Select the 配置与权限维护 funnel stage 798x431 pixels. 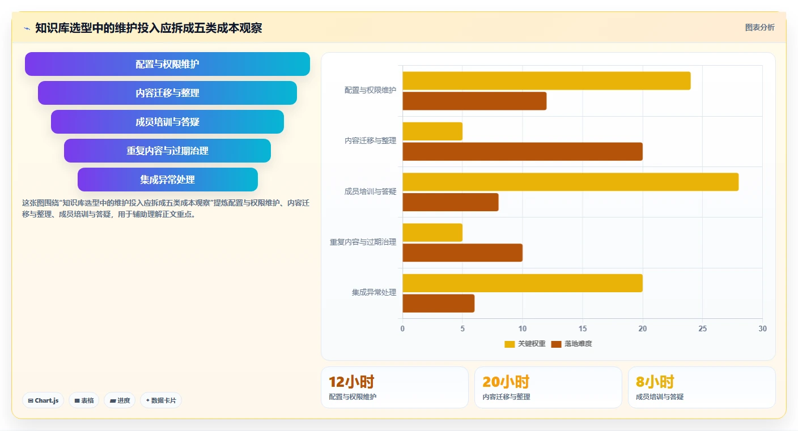167,64
